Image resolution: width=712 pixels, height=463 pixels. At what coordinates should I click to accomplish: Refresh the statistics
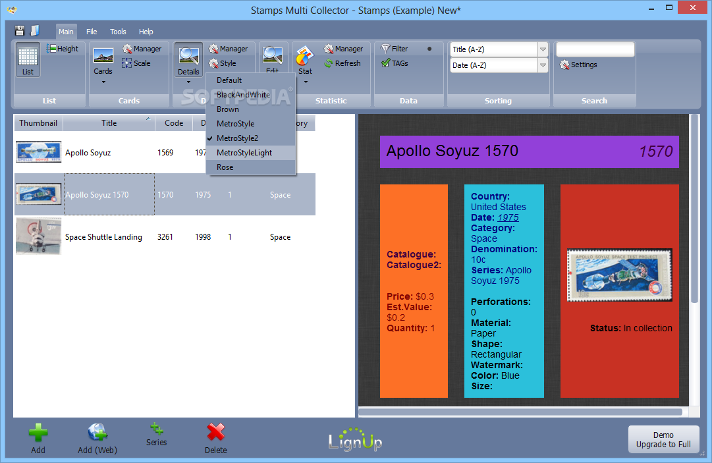pyautogui.click(x=342, y=63)
